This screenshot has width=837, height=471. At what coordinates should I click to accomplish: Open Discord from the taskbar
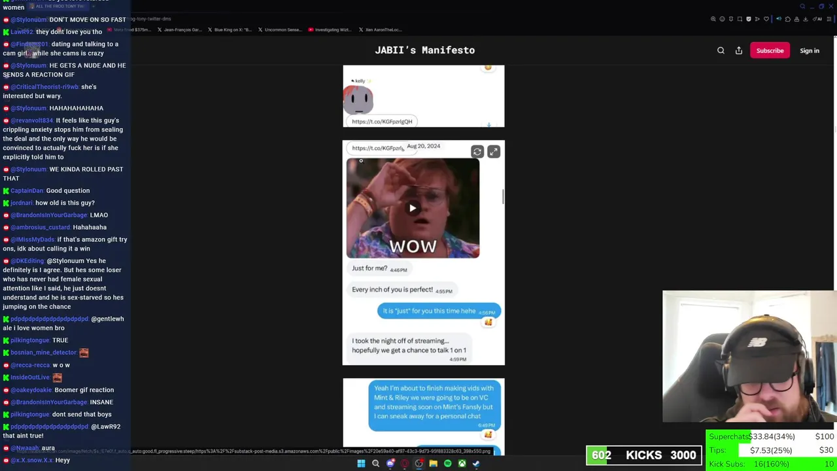[x=390, y=464]
